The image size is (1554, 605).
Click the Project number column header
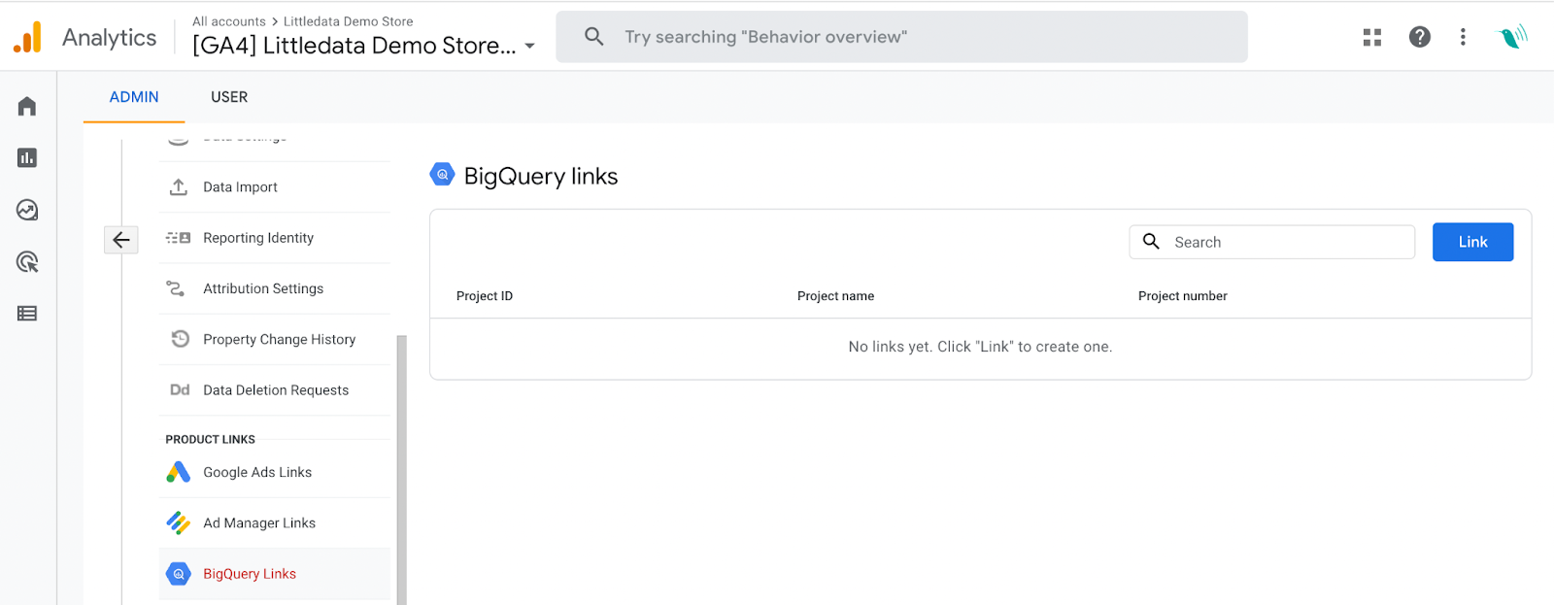[1182, 296]
